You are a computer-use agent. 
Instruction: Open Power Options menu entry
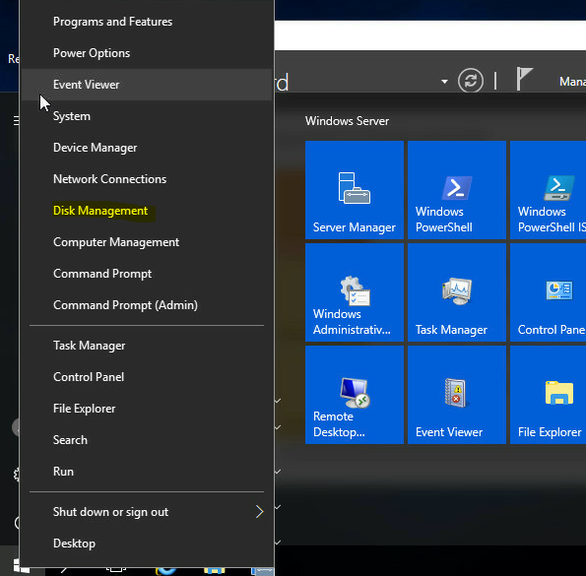click(147, 53)
